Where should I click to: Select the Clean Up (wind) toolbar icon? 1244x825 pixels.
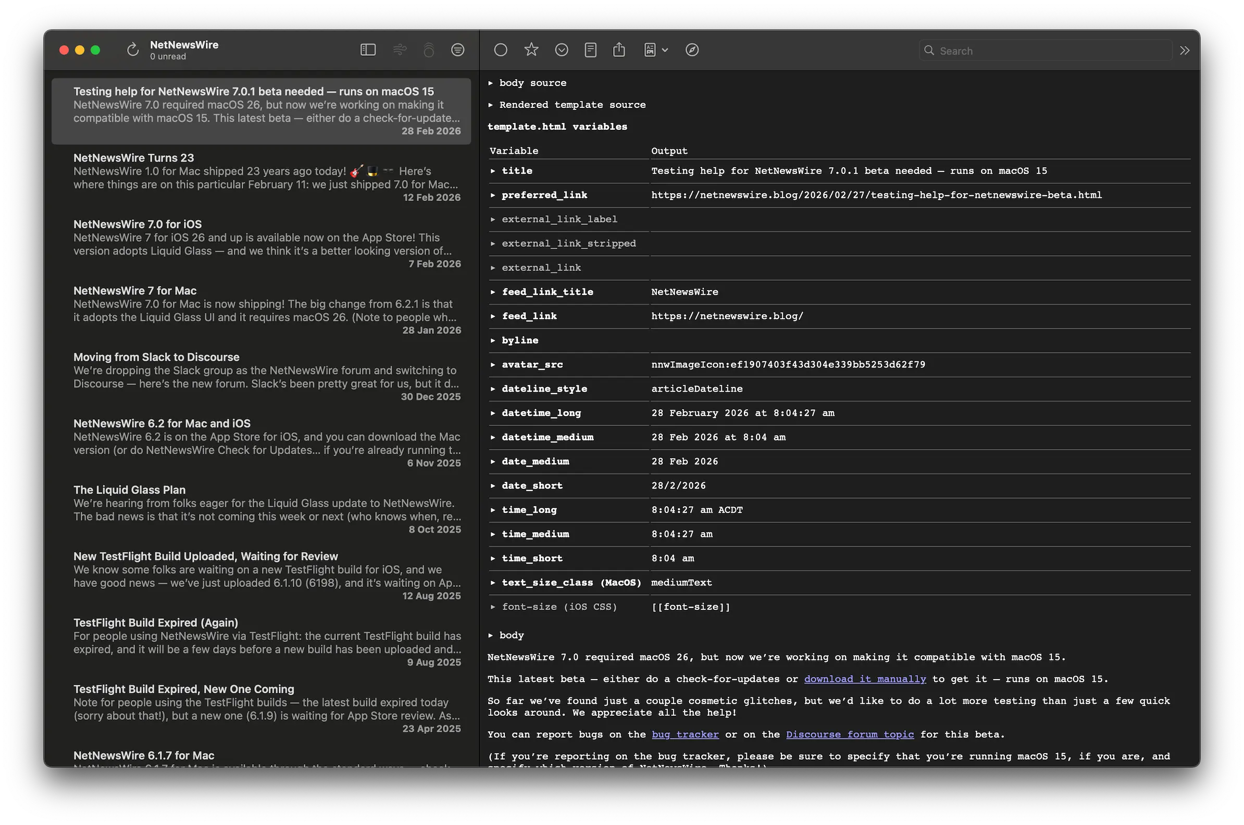pyautogui.click(x=400, y=49)
